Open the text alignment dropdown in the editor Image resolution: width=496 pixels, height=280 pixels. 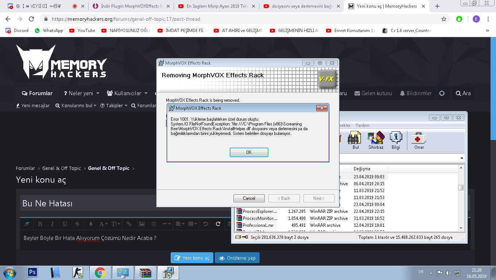pos(180,224)
